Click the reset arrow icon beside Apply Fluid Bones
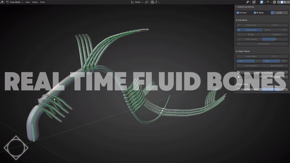Image resolution: width=290 pixels, height=163 pixels. pos(286,89)
